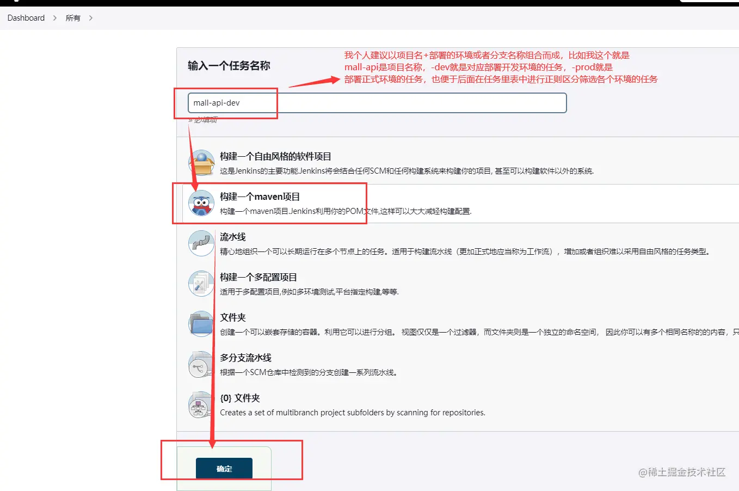Select the 流水线 job type title

pyautogui.click(x=233, y=237)
